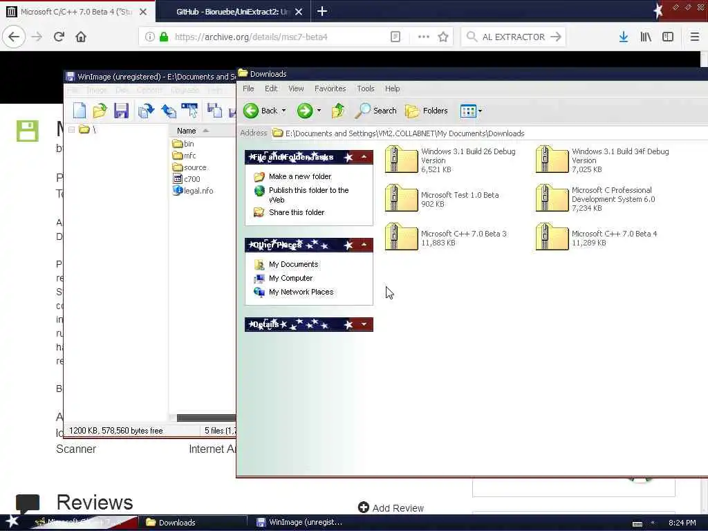Select the c700 file in WinImage list
Screen dimensions: 708x531
pos(187,179)
